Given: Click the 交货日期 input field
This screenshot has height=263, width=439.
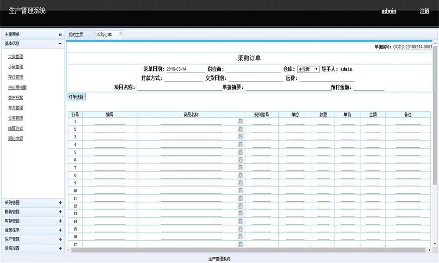Looking at the screenshot, I should [x=256, y=78].
